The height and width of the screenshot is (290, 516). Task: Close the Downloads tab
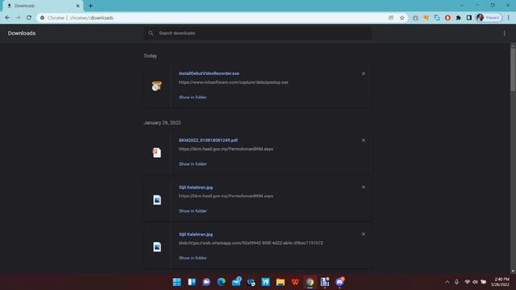tap(78, 6)
